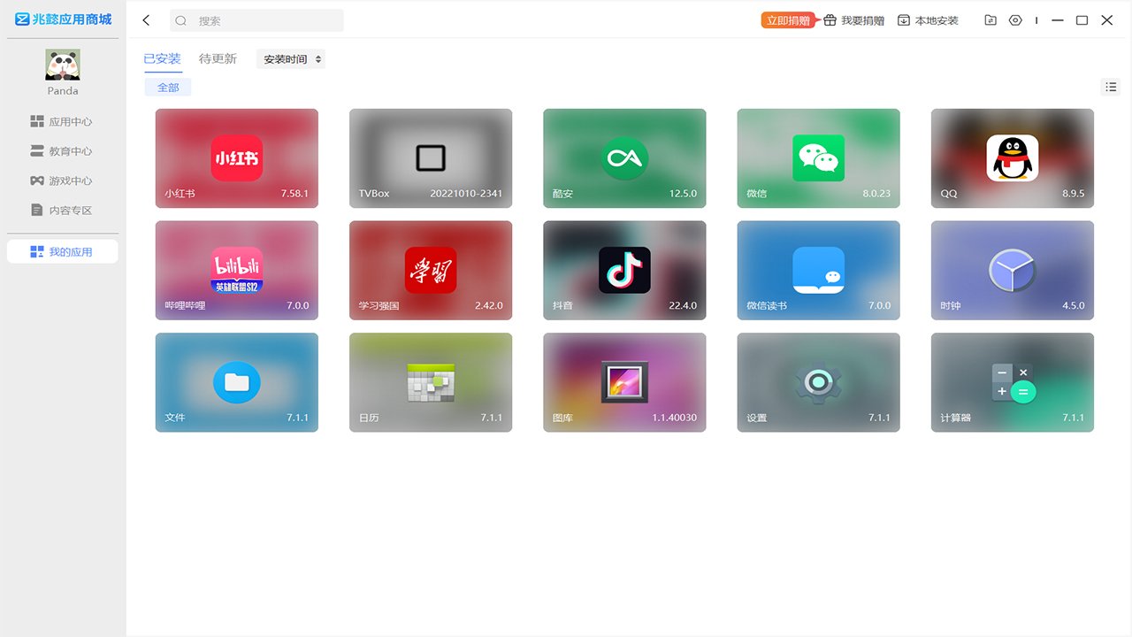Open the 酷安 app icon
The width and height of the screenshot is (1132, 637).
point(624,158)
